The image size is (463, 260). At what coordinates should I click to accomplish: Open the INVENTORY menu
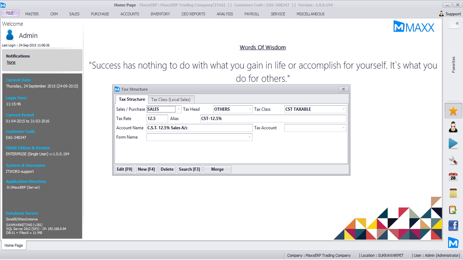[160, 14]
